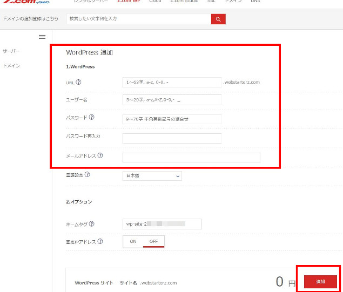The image size is (343, 292).
Task: Open Z.com Studio in top navigation
Action: click(x=184, y=1)
